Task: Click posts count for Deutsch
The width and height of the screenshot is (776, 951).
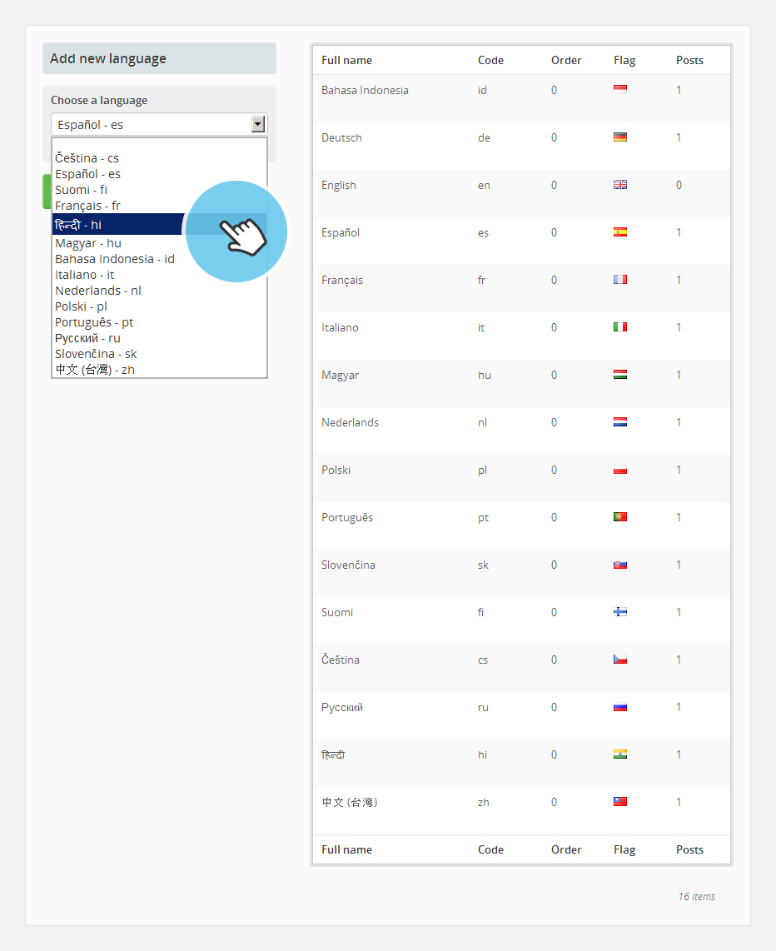Action: click(x=679, y=137)
